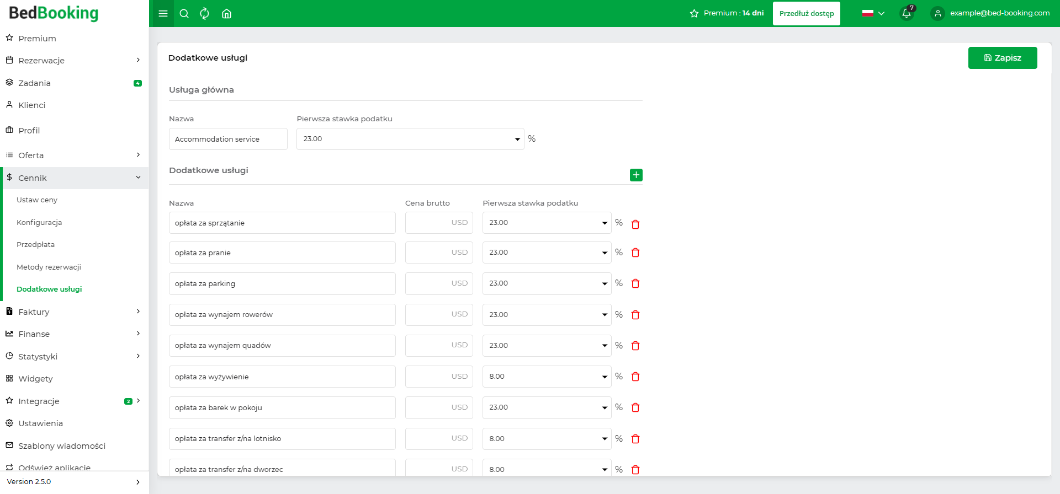The width and height of the screenshot is (1060, 494).
Task: Click the star icon next to Premium days
Action: point(694,13)
